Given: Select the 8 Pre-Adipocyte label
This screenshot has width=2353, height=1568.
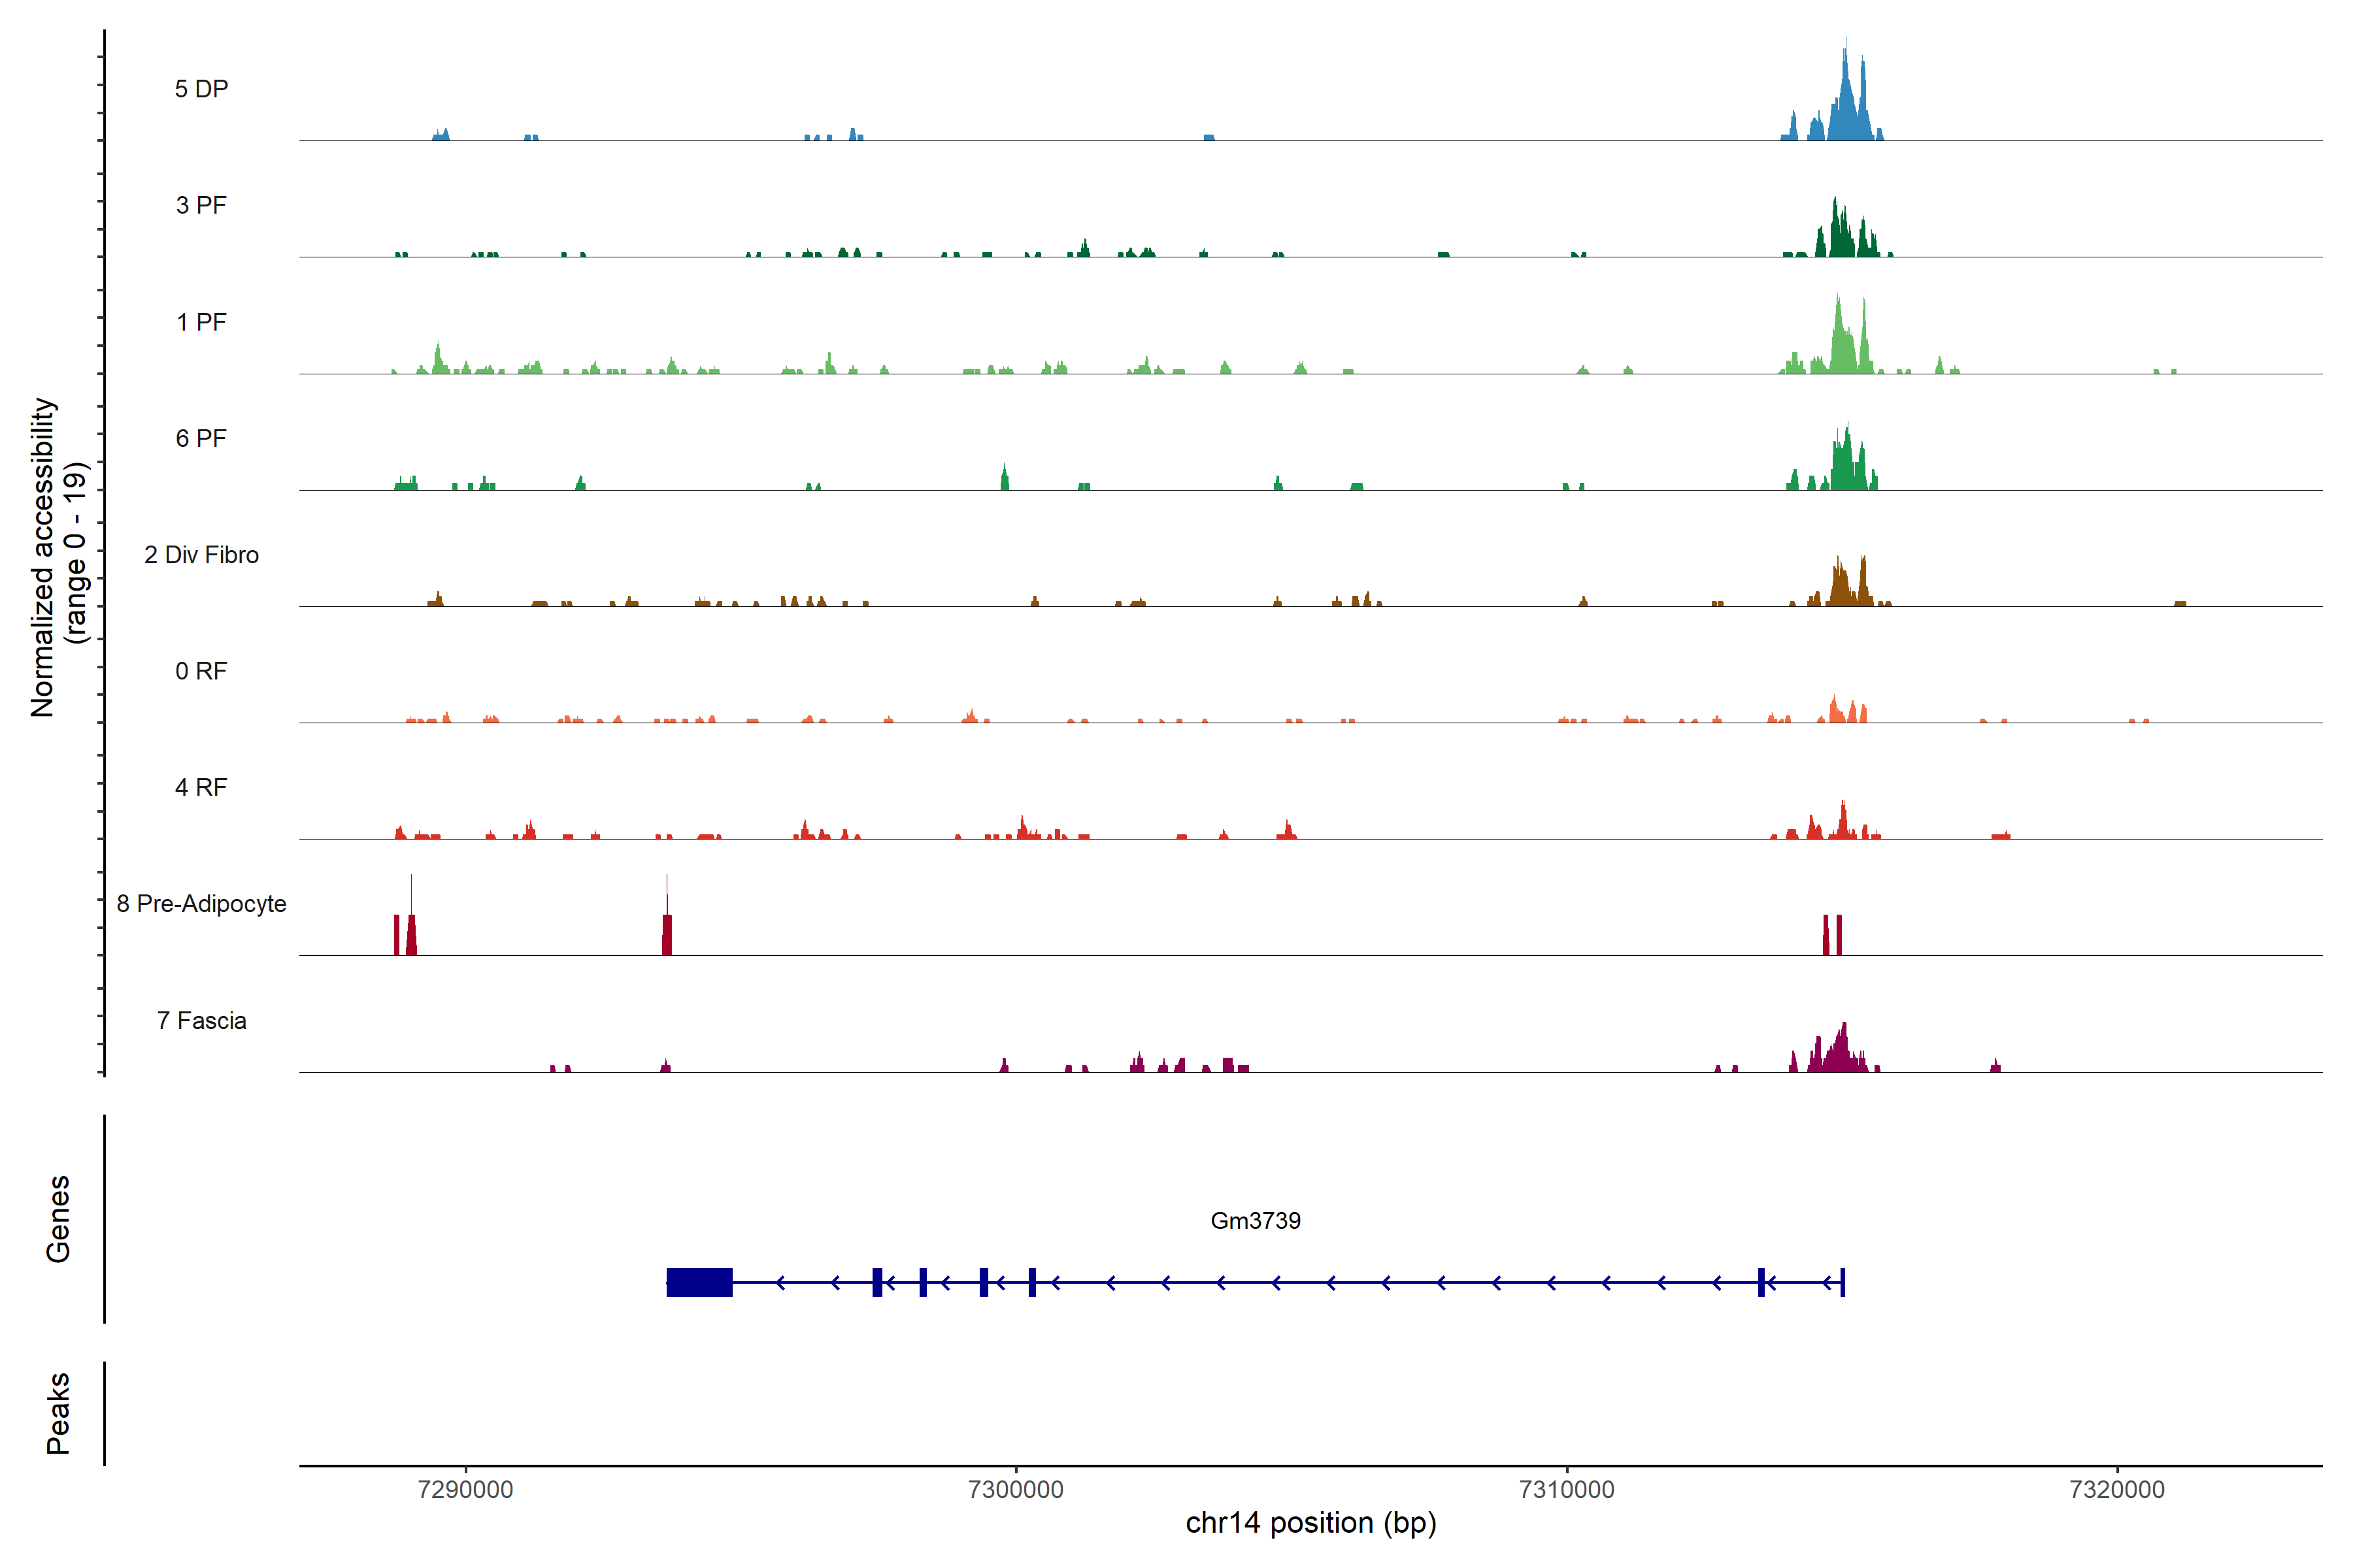Looking at the screenshot, I should (201, 904).
